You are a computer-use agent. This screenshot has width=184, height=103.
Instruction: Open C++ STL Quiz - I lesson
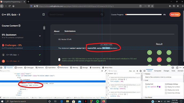[x=13, y=55]
